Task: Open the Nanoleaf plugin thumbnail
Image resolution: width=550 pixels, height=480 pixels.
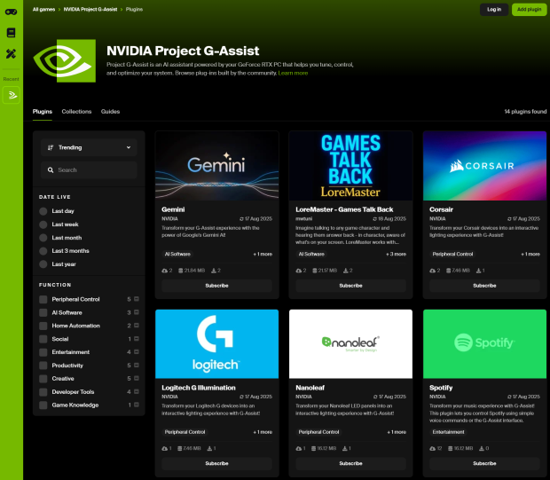Action: pos(350,344)
